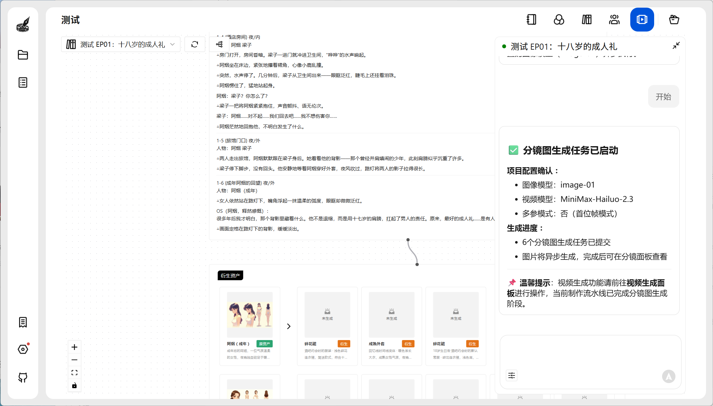Click OS（阿烟，释然感慨）line
The image size is (713, 406).
[243, 211]
